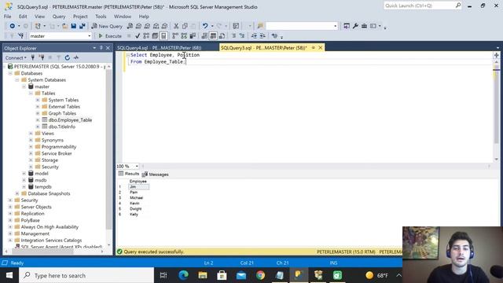Open the undo history dropdown arrow
Image resolution: width=503 pixels, height=283 pixels.
coord(212,26)
